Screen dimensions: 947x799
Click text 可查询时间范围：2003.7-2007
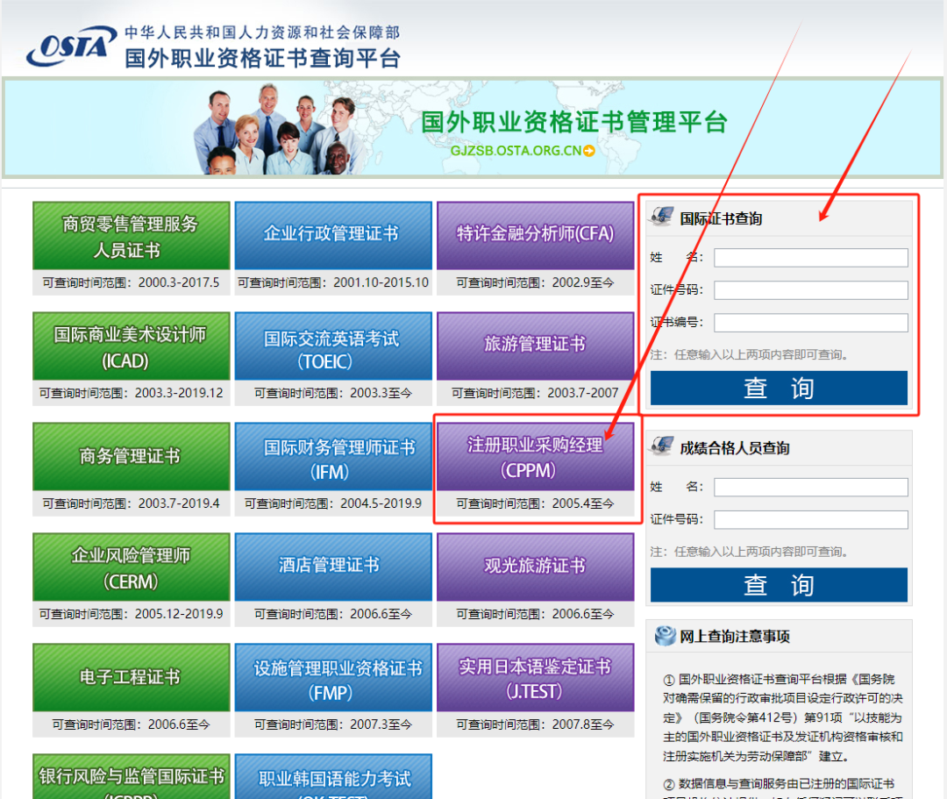(535, 393)
